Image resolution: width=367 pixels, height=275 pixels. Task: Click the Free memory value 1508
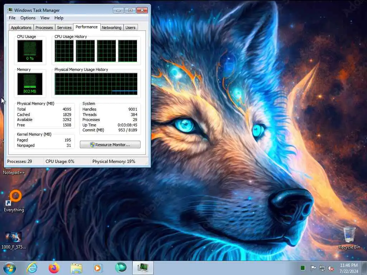[x=67, y=125]
